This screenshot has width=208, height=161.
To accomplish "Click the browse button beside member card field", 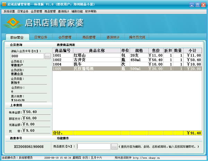I will (47, 56).
